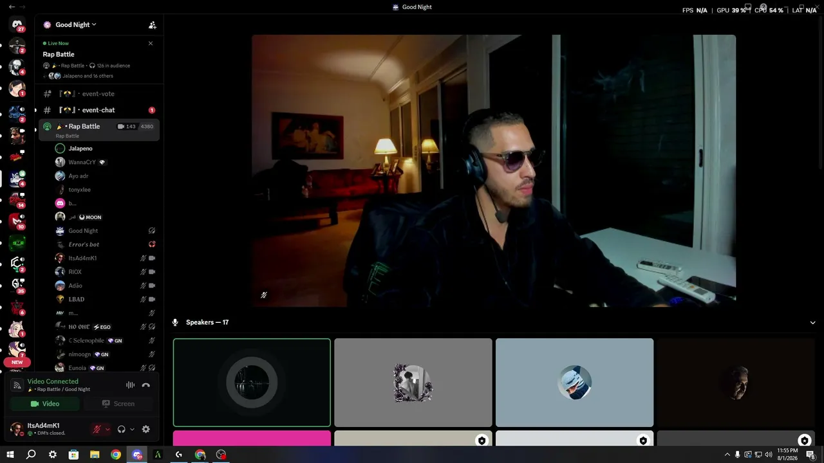Select the Rap Battle stage channel

99,129
